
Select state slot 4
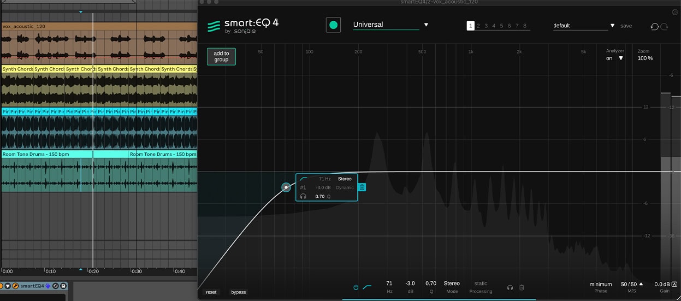pos(494,26)
